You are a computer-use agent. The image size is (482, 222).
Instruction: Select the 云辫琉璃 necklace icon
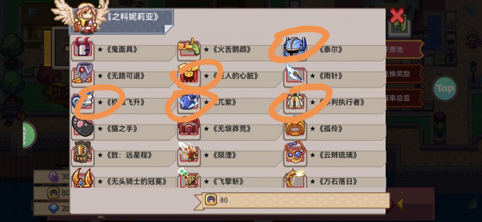click(x=295, y=154)
